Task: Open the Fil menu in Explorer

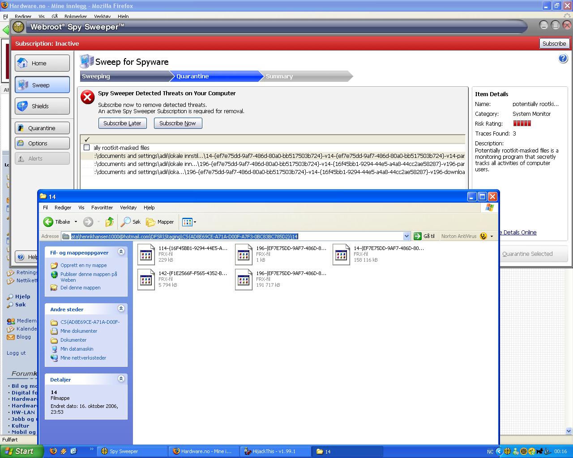Action: click(45, 208)
